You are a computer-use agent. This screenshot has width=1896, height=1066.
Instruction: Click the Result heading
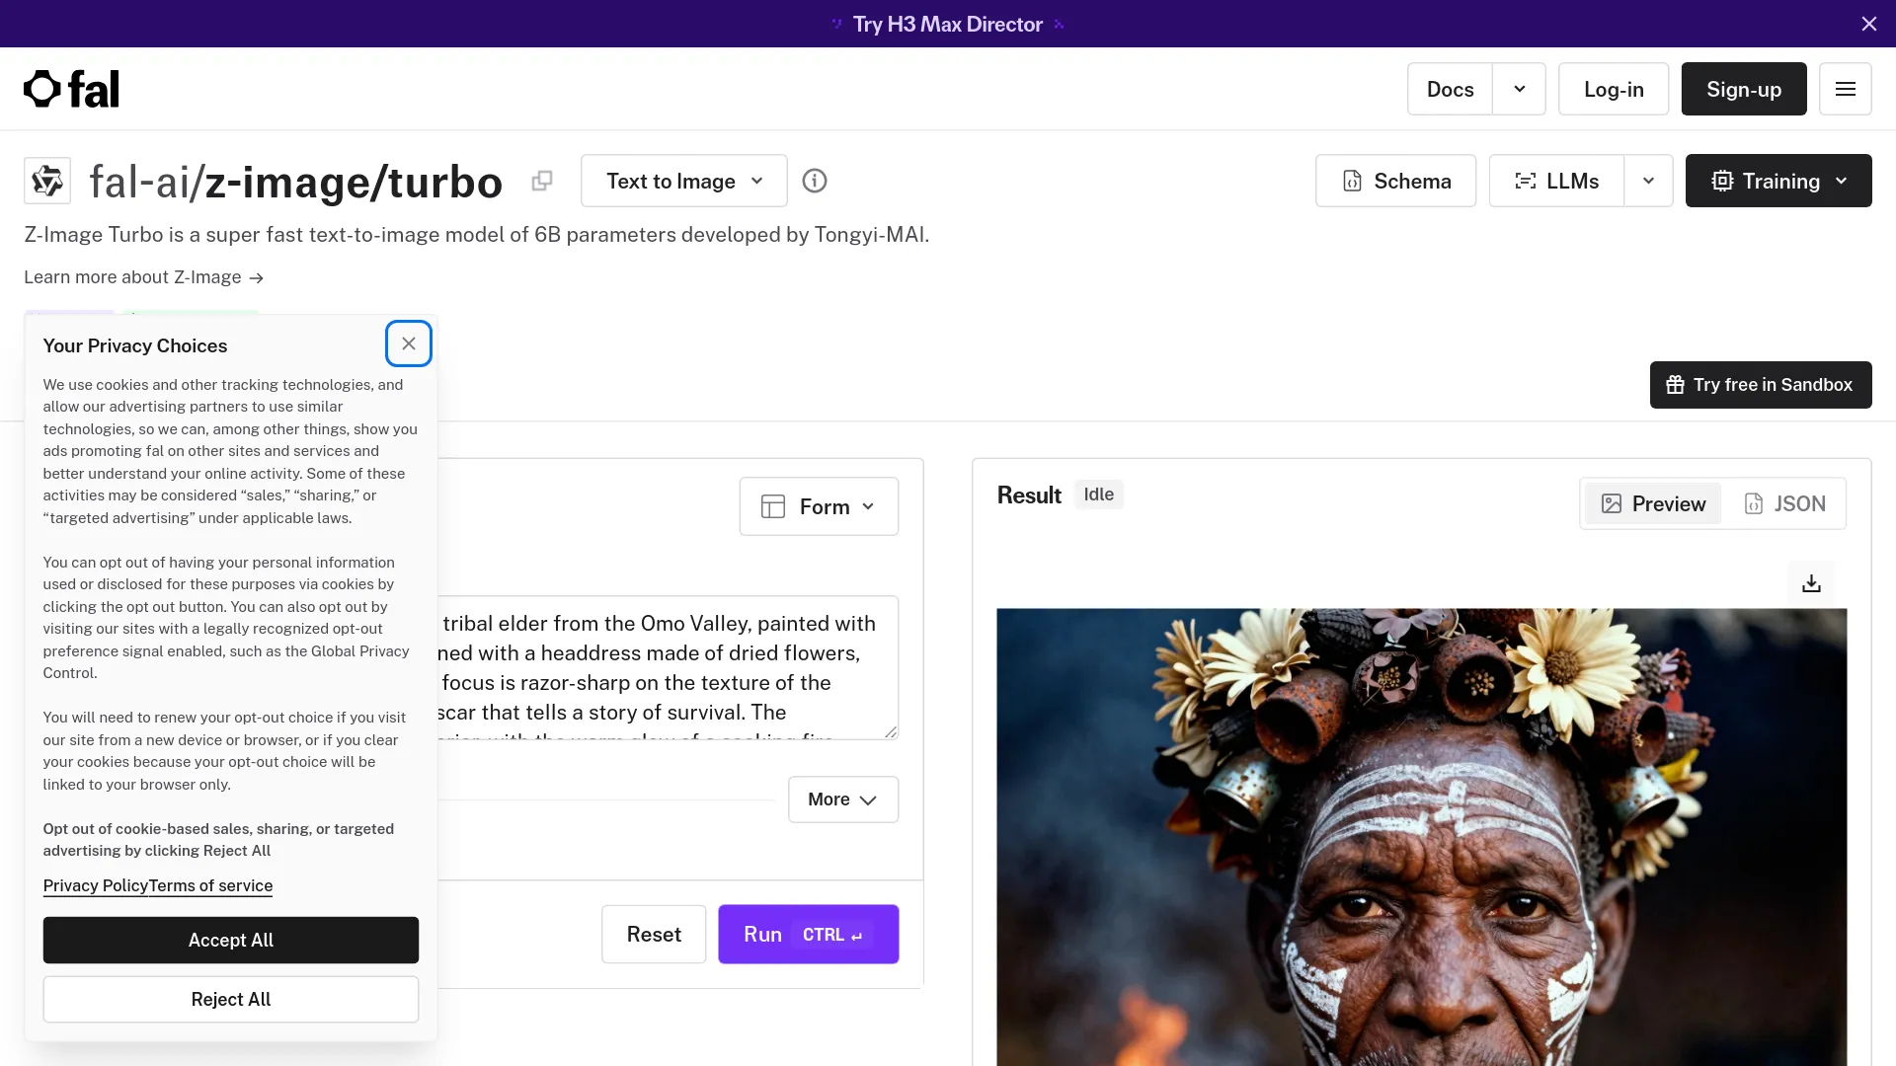click(x=1029, y=495)
